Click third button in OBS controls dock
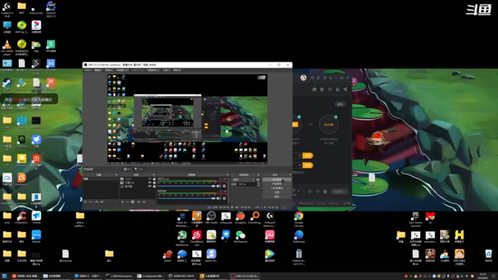The height and width of the screenshot is (280, 498). coord(276,188)
